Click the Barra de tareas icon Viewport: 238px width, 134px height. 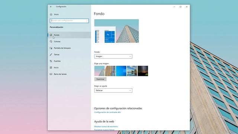[x=51, y=74]
